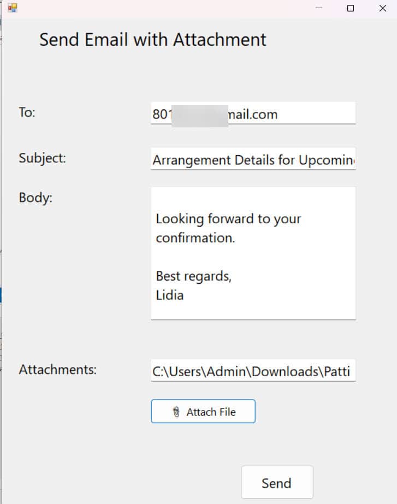Click the "Body:" label
This screenshot has width=397, height=504.
click(35, 198)
